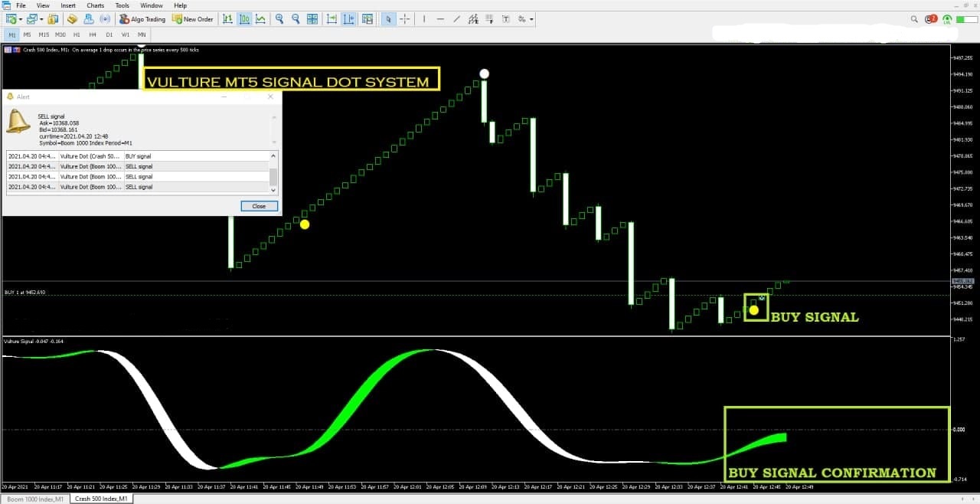This screenshot has height=504, width=980.
Task: Click the indicators list toolbar icon
Action: 367,18
